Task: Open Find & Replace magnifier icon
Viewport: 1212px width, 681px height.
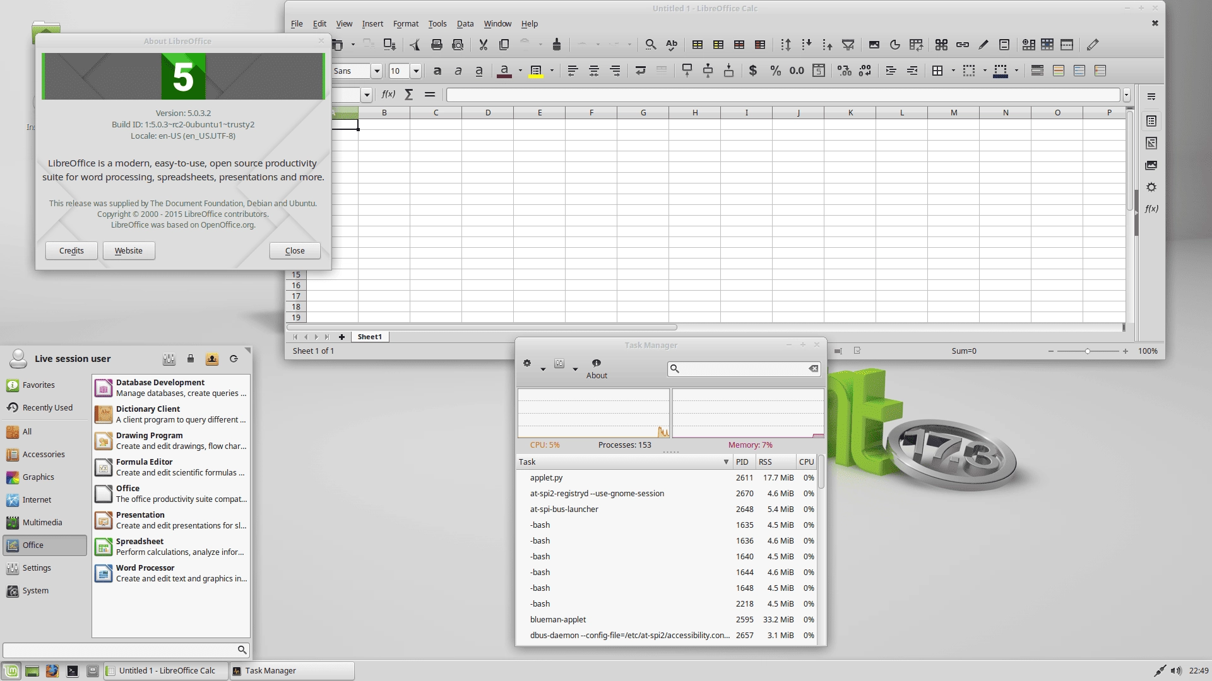Action: (x=650, y=45)
